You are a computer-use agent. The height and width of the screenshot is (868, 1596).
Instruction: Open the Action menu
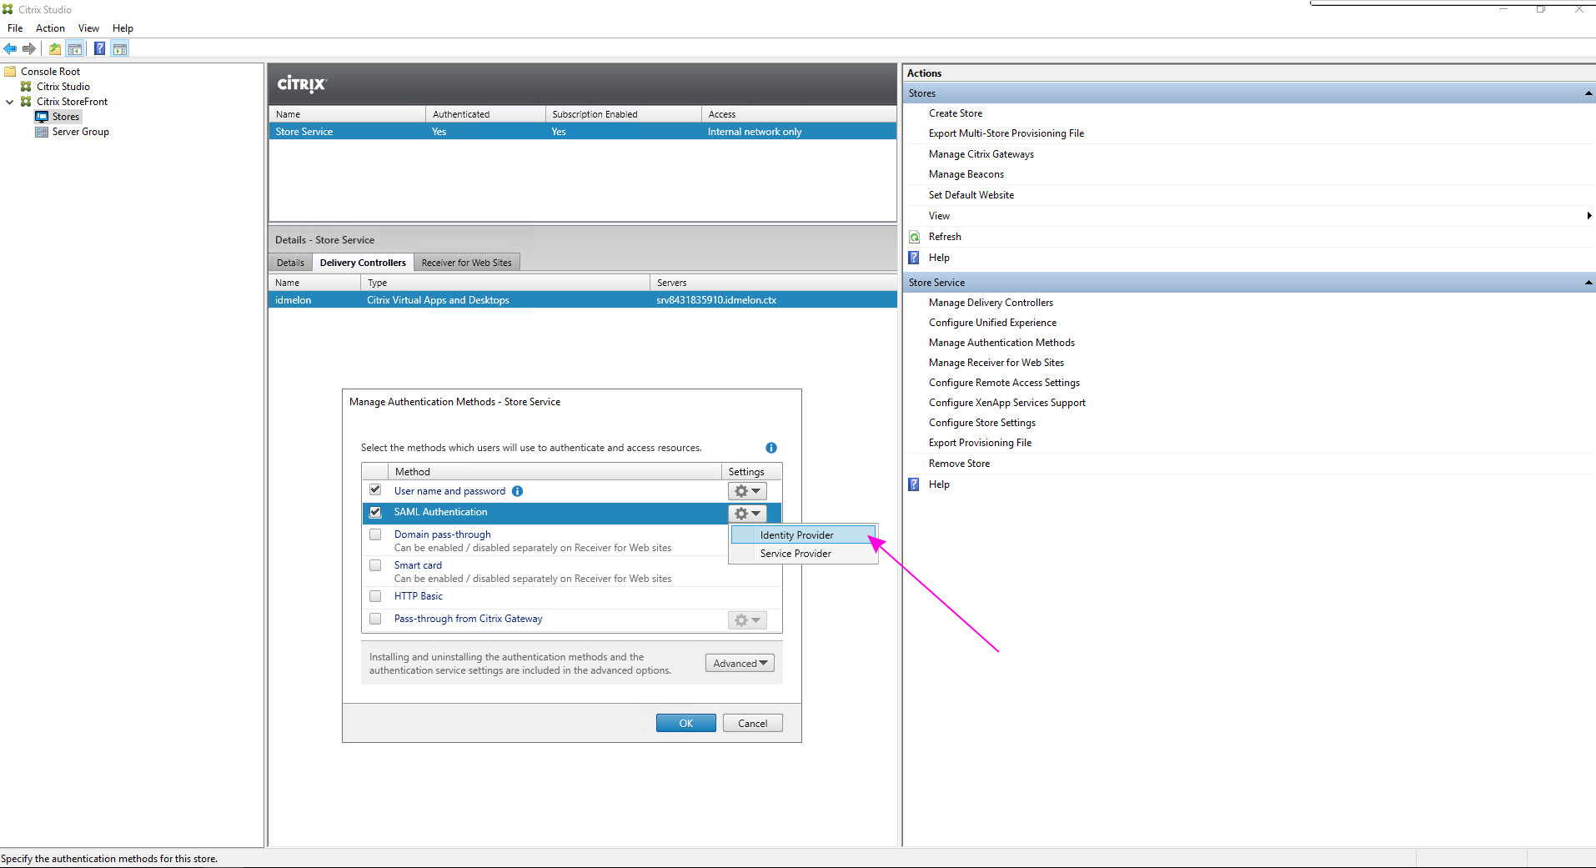tap(50, 28)
